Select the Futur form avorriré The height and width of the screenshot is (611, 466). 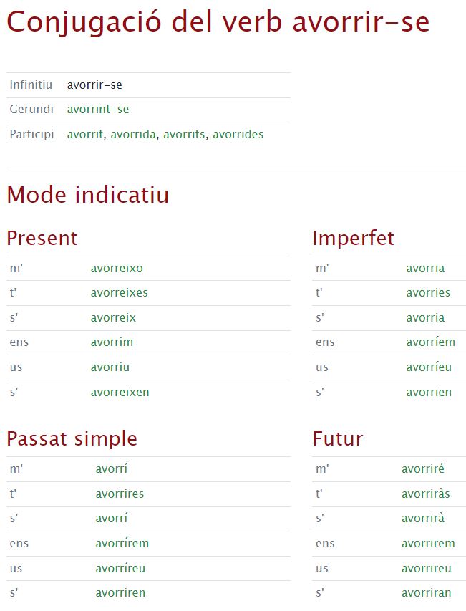pos(423,468)
